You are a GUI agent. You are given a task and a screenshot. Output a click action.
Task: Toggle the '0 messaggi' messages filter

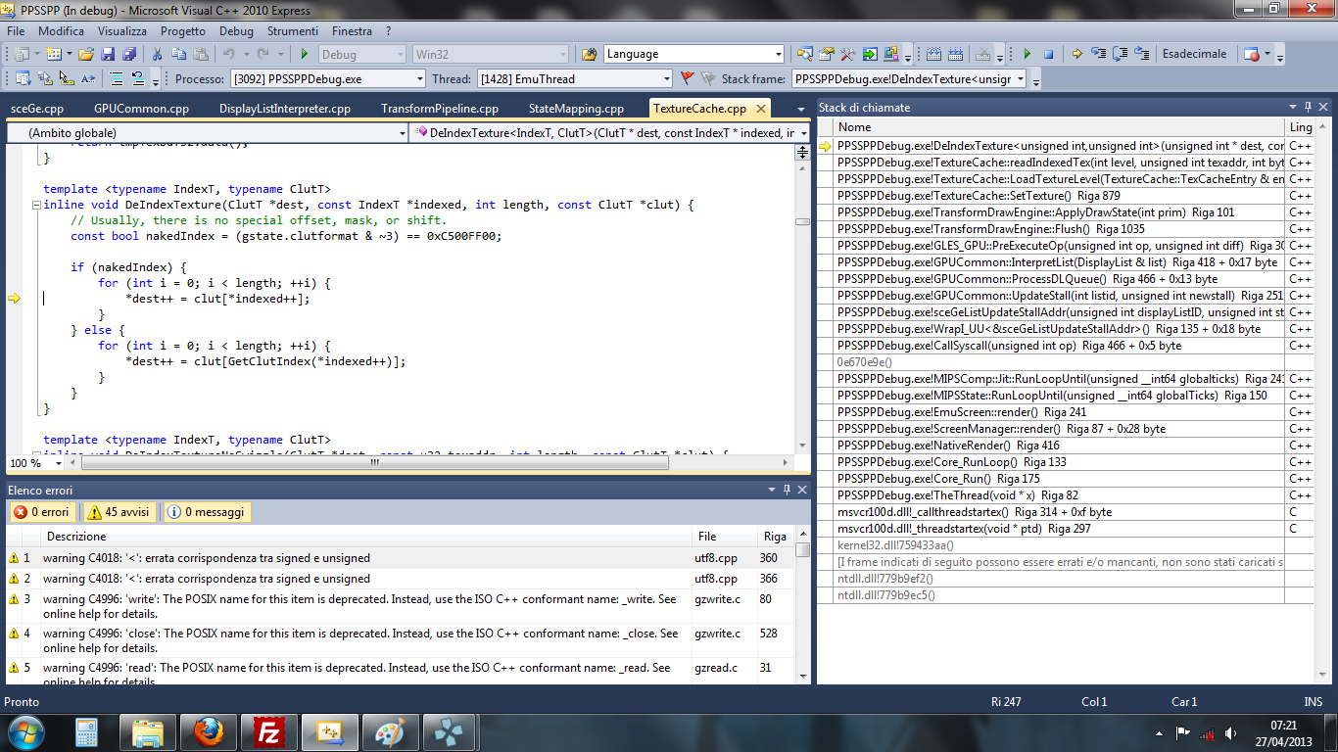click(207, 512)
